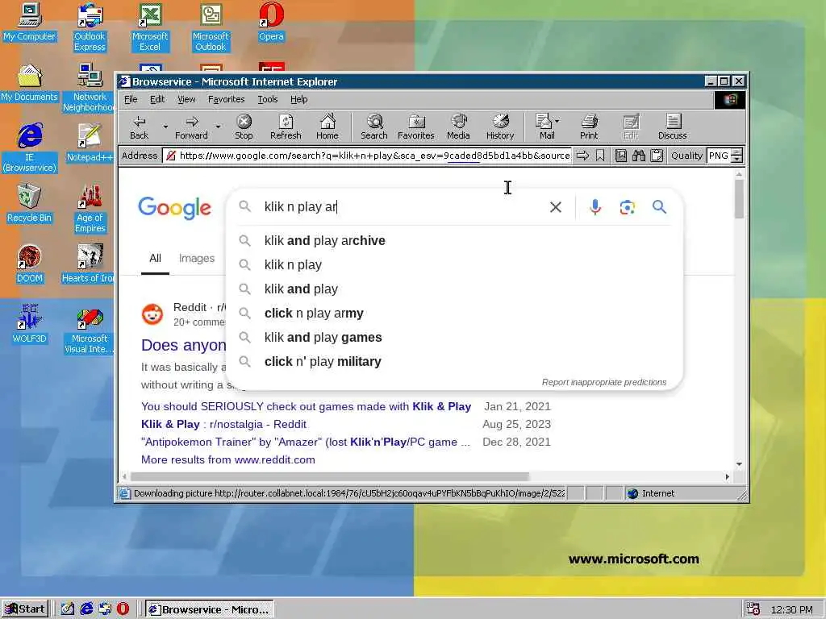Image resolution: width=826 pixels, height=619 pixels.
Task: Open the Forward button history dropdown arrow
Action: pyautogui.click(x=218, y=127)
